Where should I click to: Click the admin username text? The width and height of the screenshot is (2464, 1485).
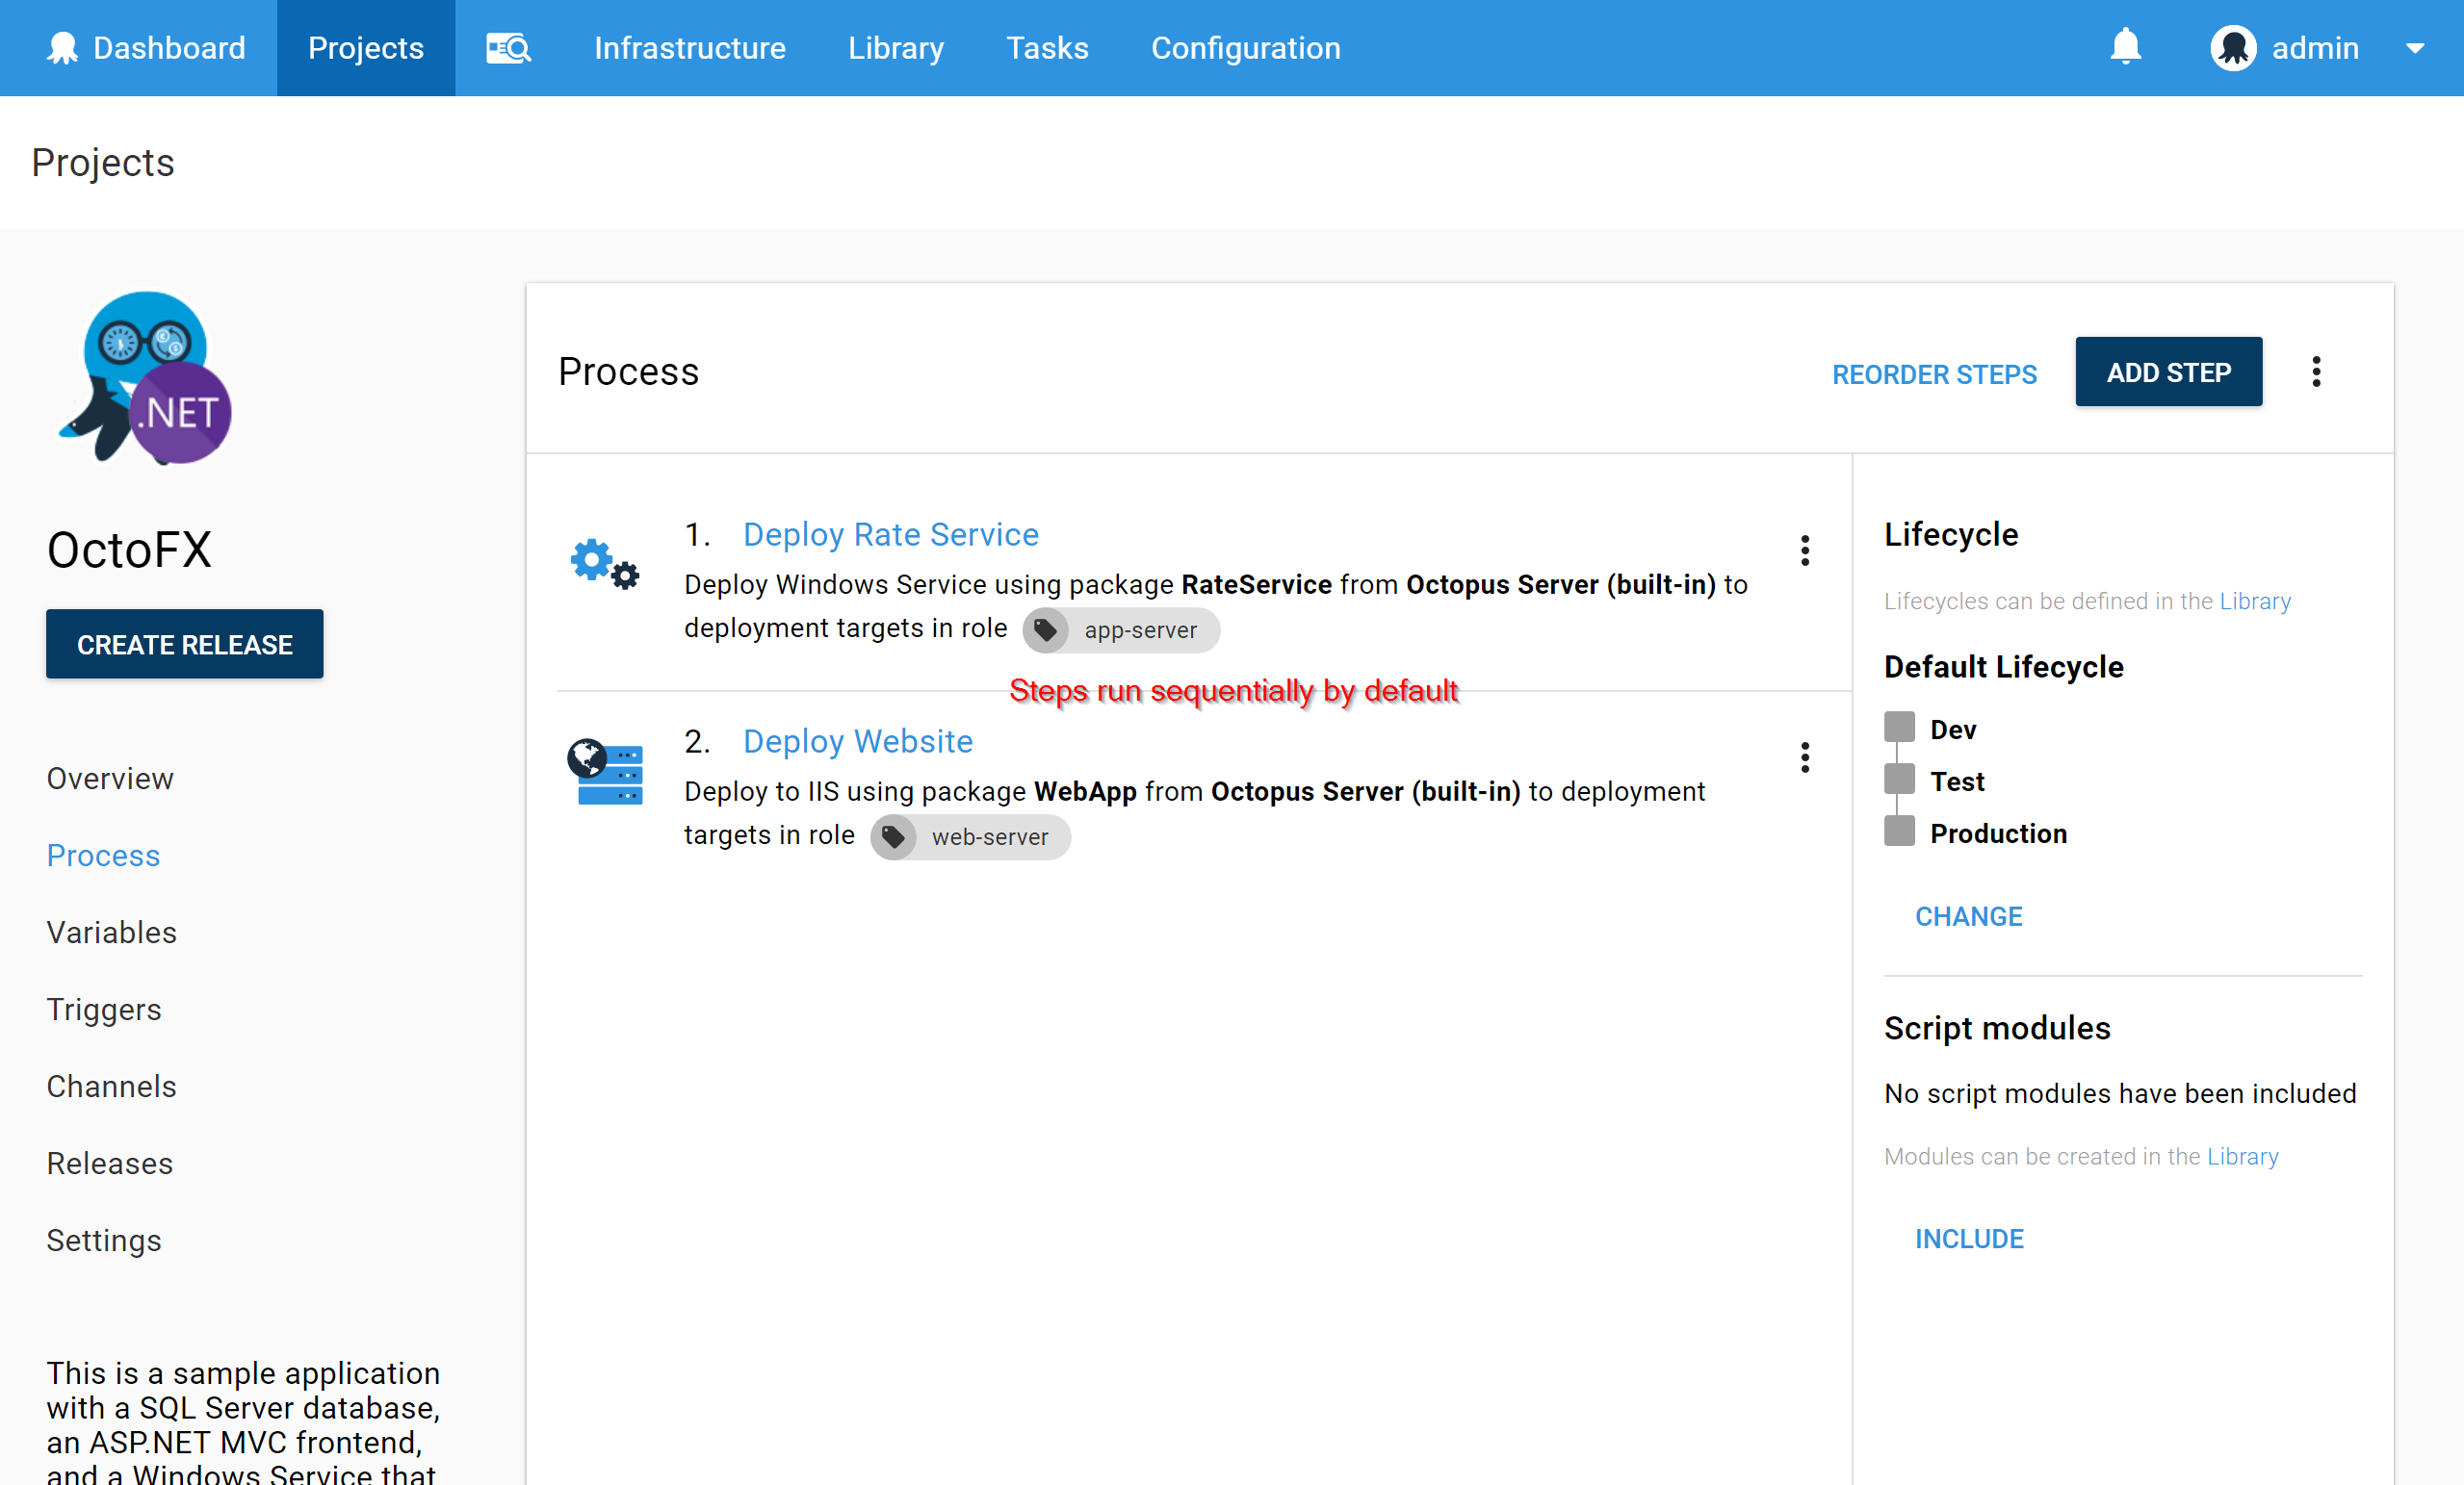2315,48
